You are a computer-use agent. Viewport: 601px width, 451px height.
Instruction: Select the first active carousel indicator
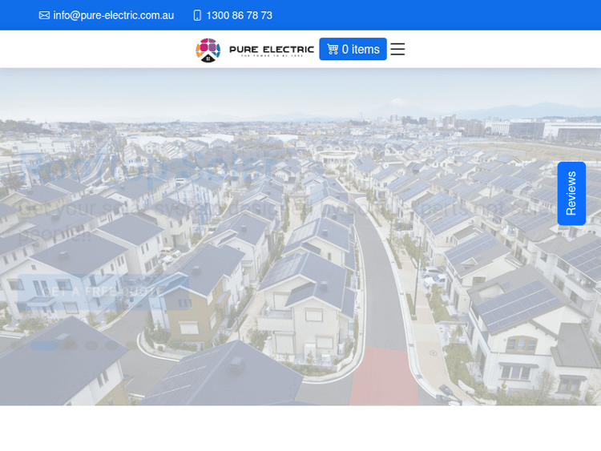[44, 345]
